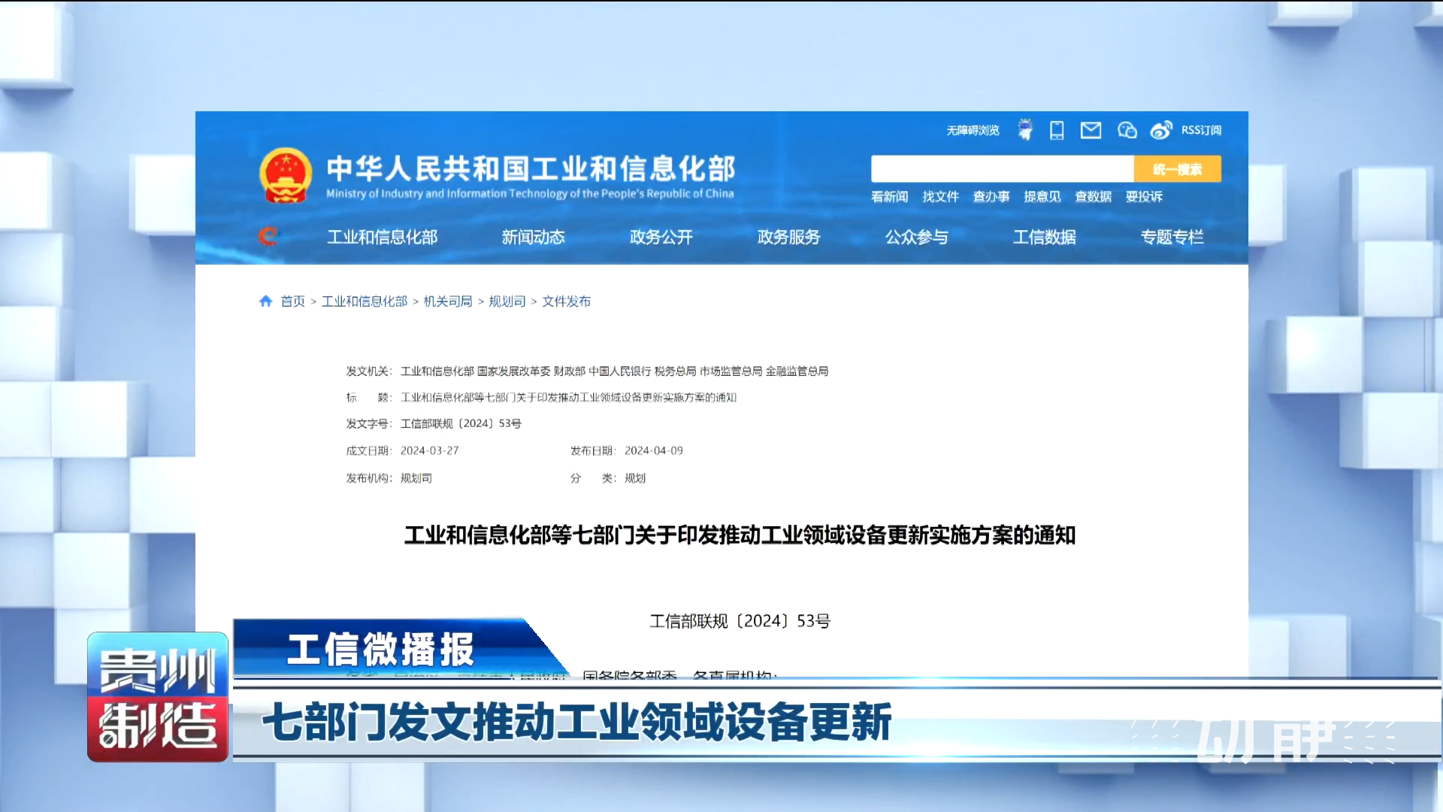This screenshot has height=812, width=1443.
Task: Click the 成文日期 2024-03-27 value
Action: coord(429,450)
